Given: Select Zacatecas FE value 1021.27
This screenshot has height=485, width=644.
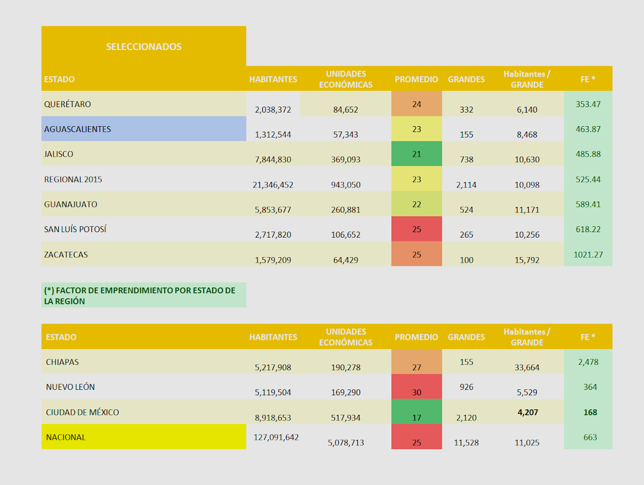Looking at the screenshot, I should tap(588, 254).
